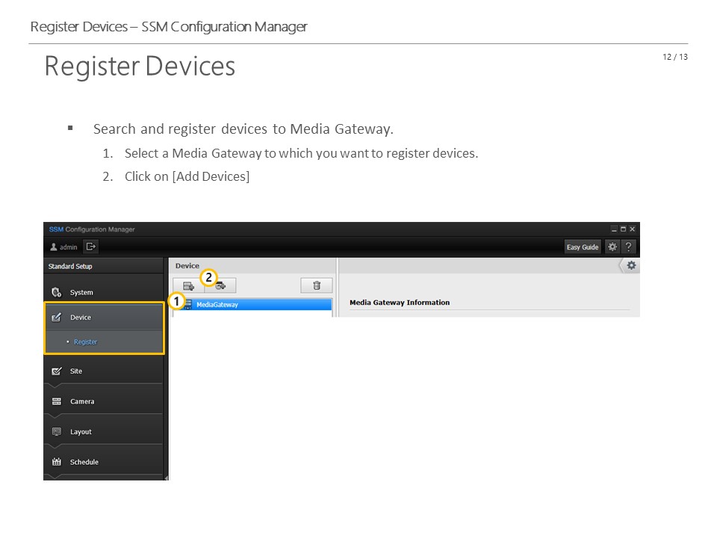Open the Easy Guide button
The width and height of the screenshot is (717, 538).
[583, 247]
